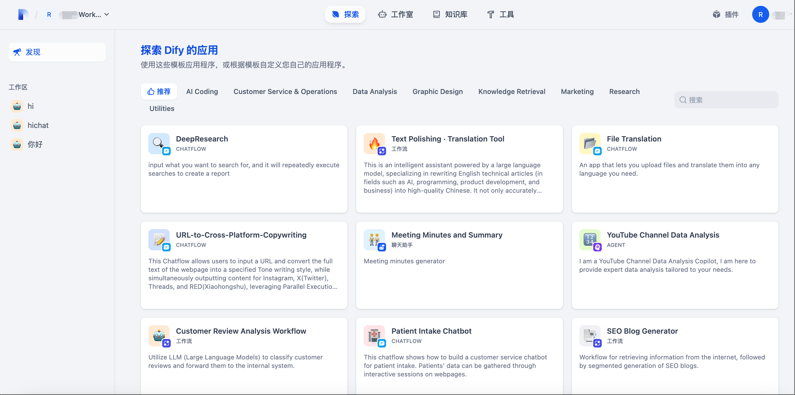Click the blue R user avatar
795x395 pixels.
tap(760, 15)
